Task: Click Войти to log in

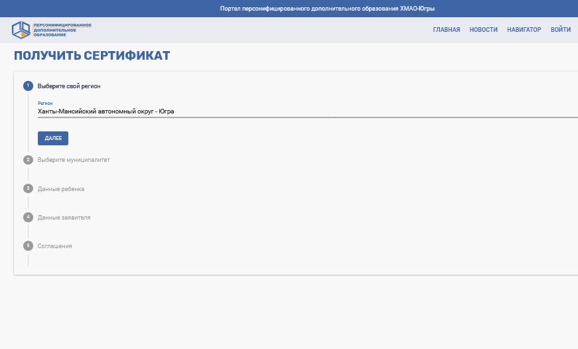Action: (560, 30)
